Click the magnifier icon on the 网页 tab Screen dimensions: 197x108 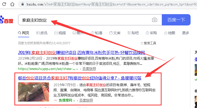[x=20, y=33]
